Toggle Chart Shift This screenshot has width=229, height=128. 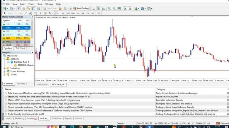coord(130,9)
